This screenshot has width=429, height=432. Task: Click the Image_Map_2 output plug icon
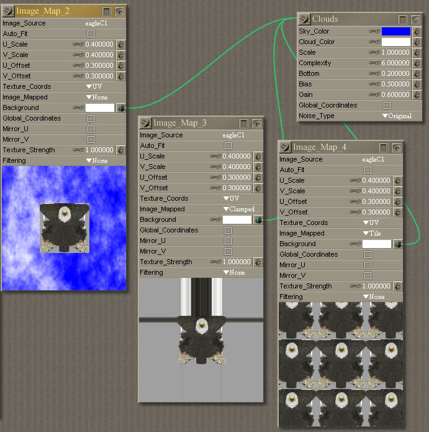coord(8,11)
